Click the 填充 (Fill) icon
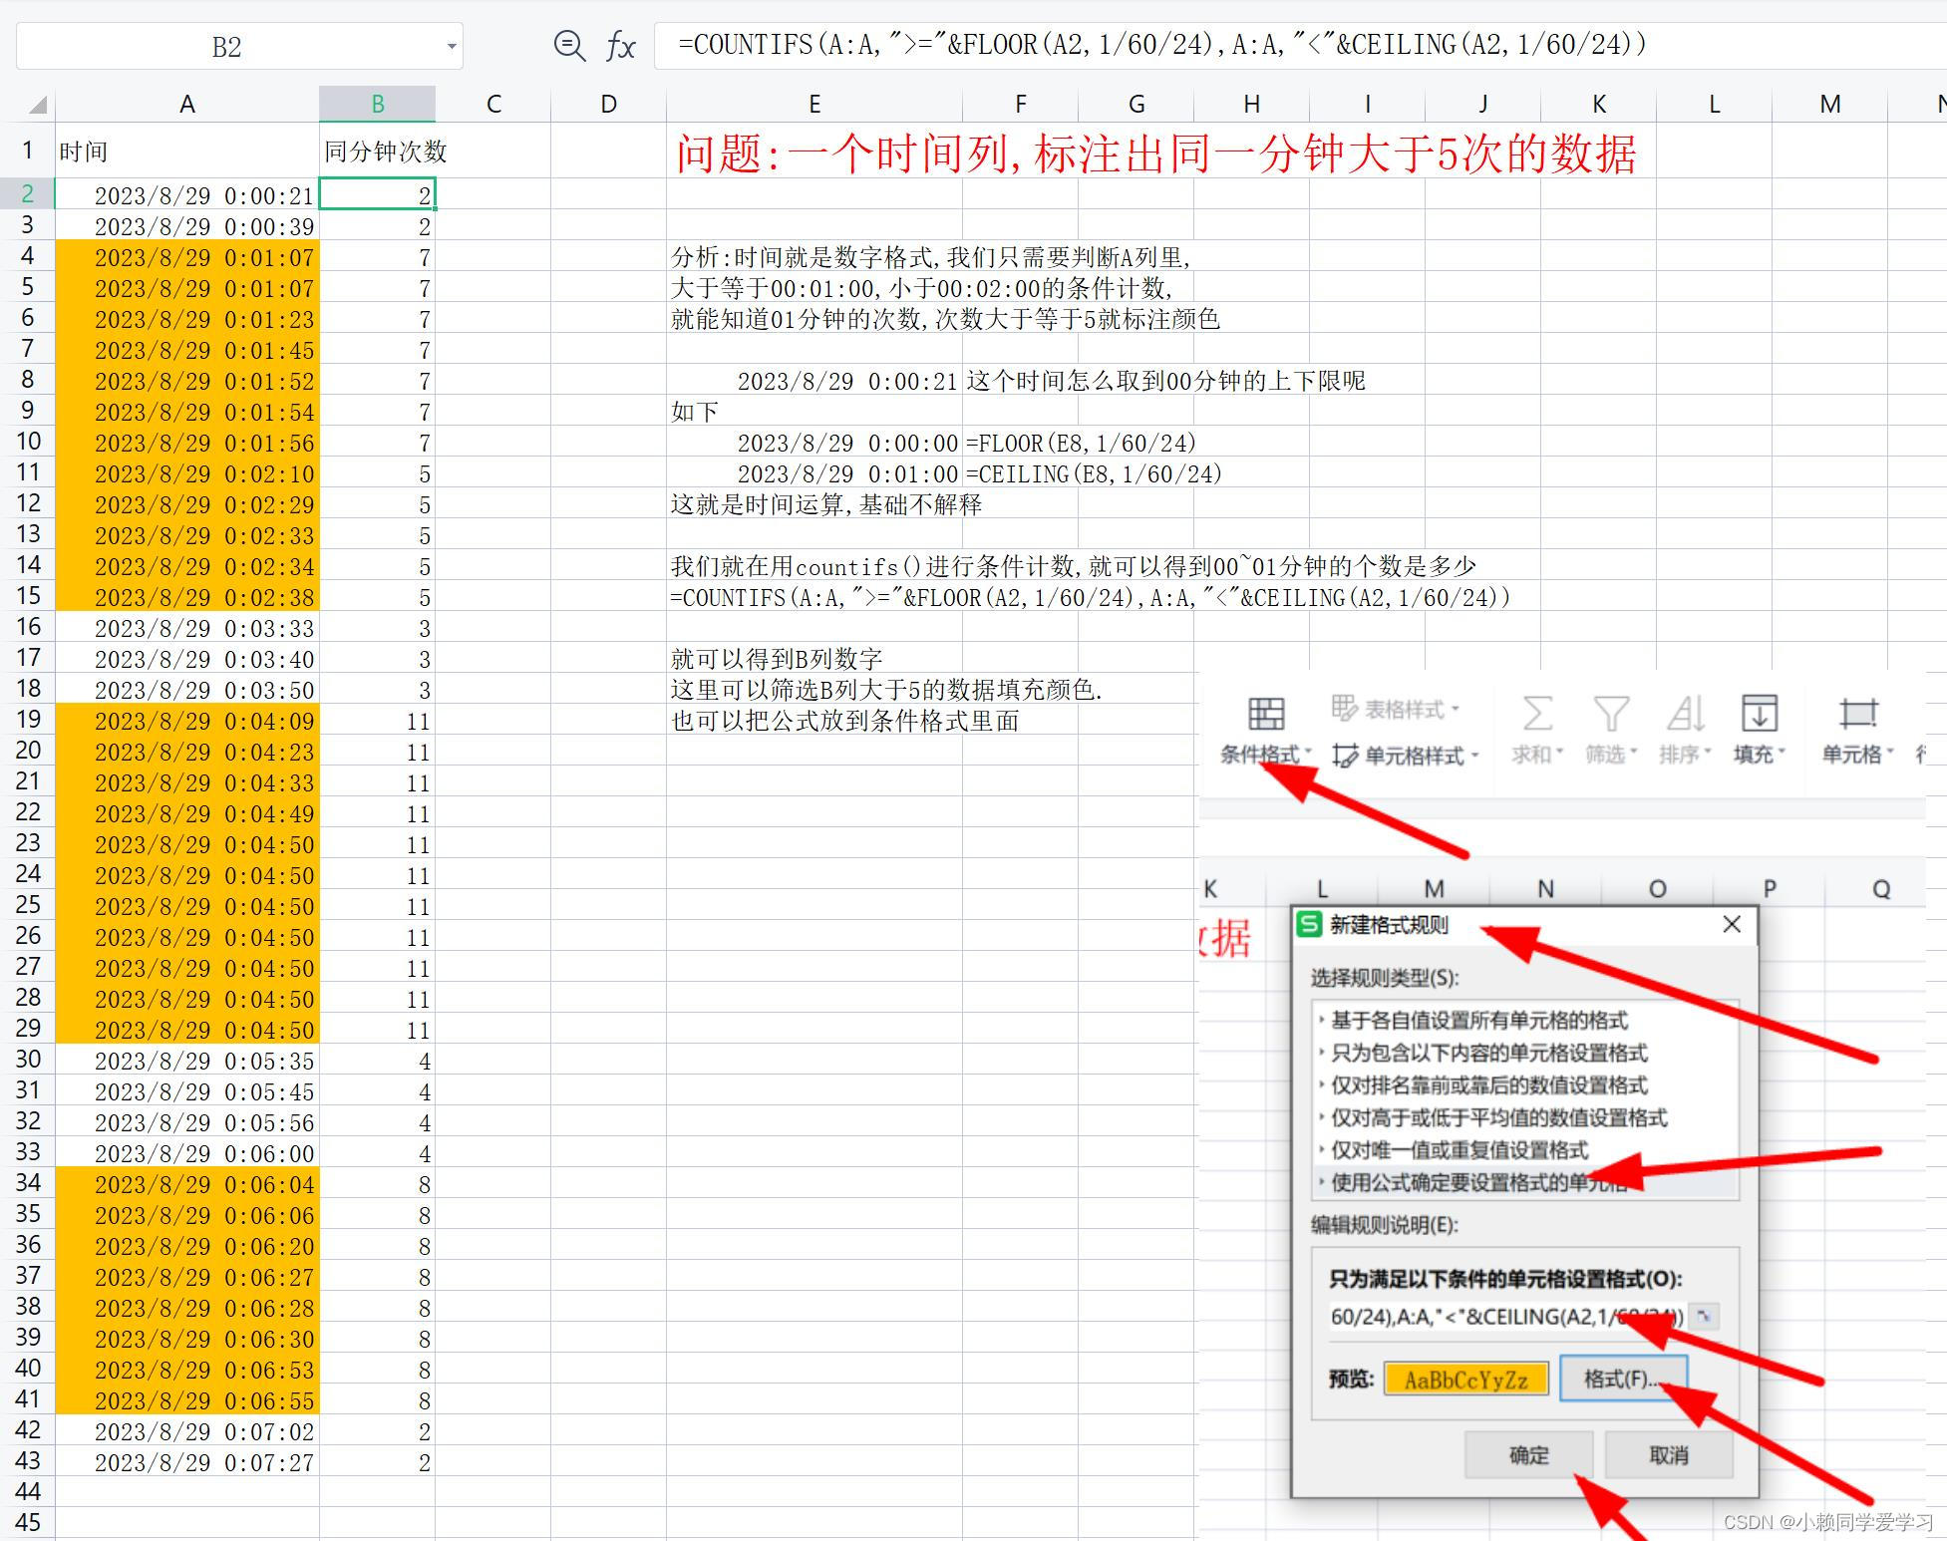The image size is (1947, 1541). coord(1759,714)
